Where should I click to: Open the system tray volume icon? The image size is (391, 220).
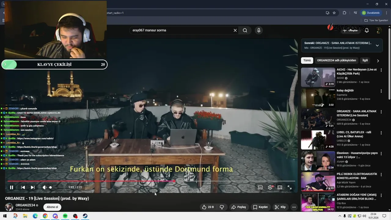tap(365, 216)
